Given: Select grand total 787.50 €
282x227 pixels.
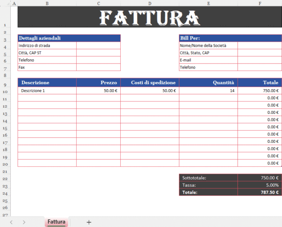Looking at the screenshot, I should pyautogui.click(x=260, y=192).
